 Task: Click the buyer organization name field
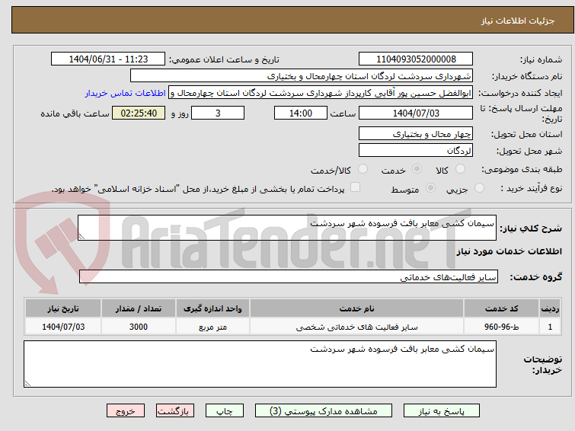click(x=302, y=76)
